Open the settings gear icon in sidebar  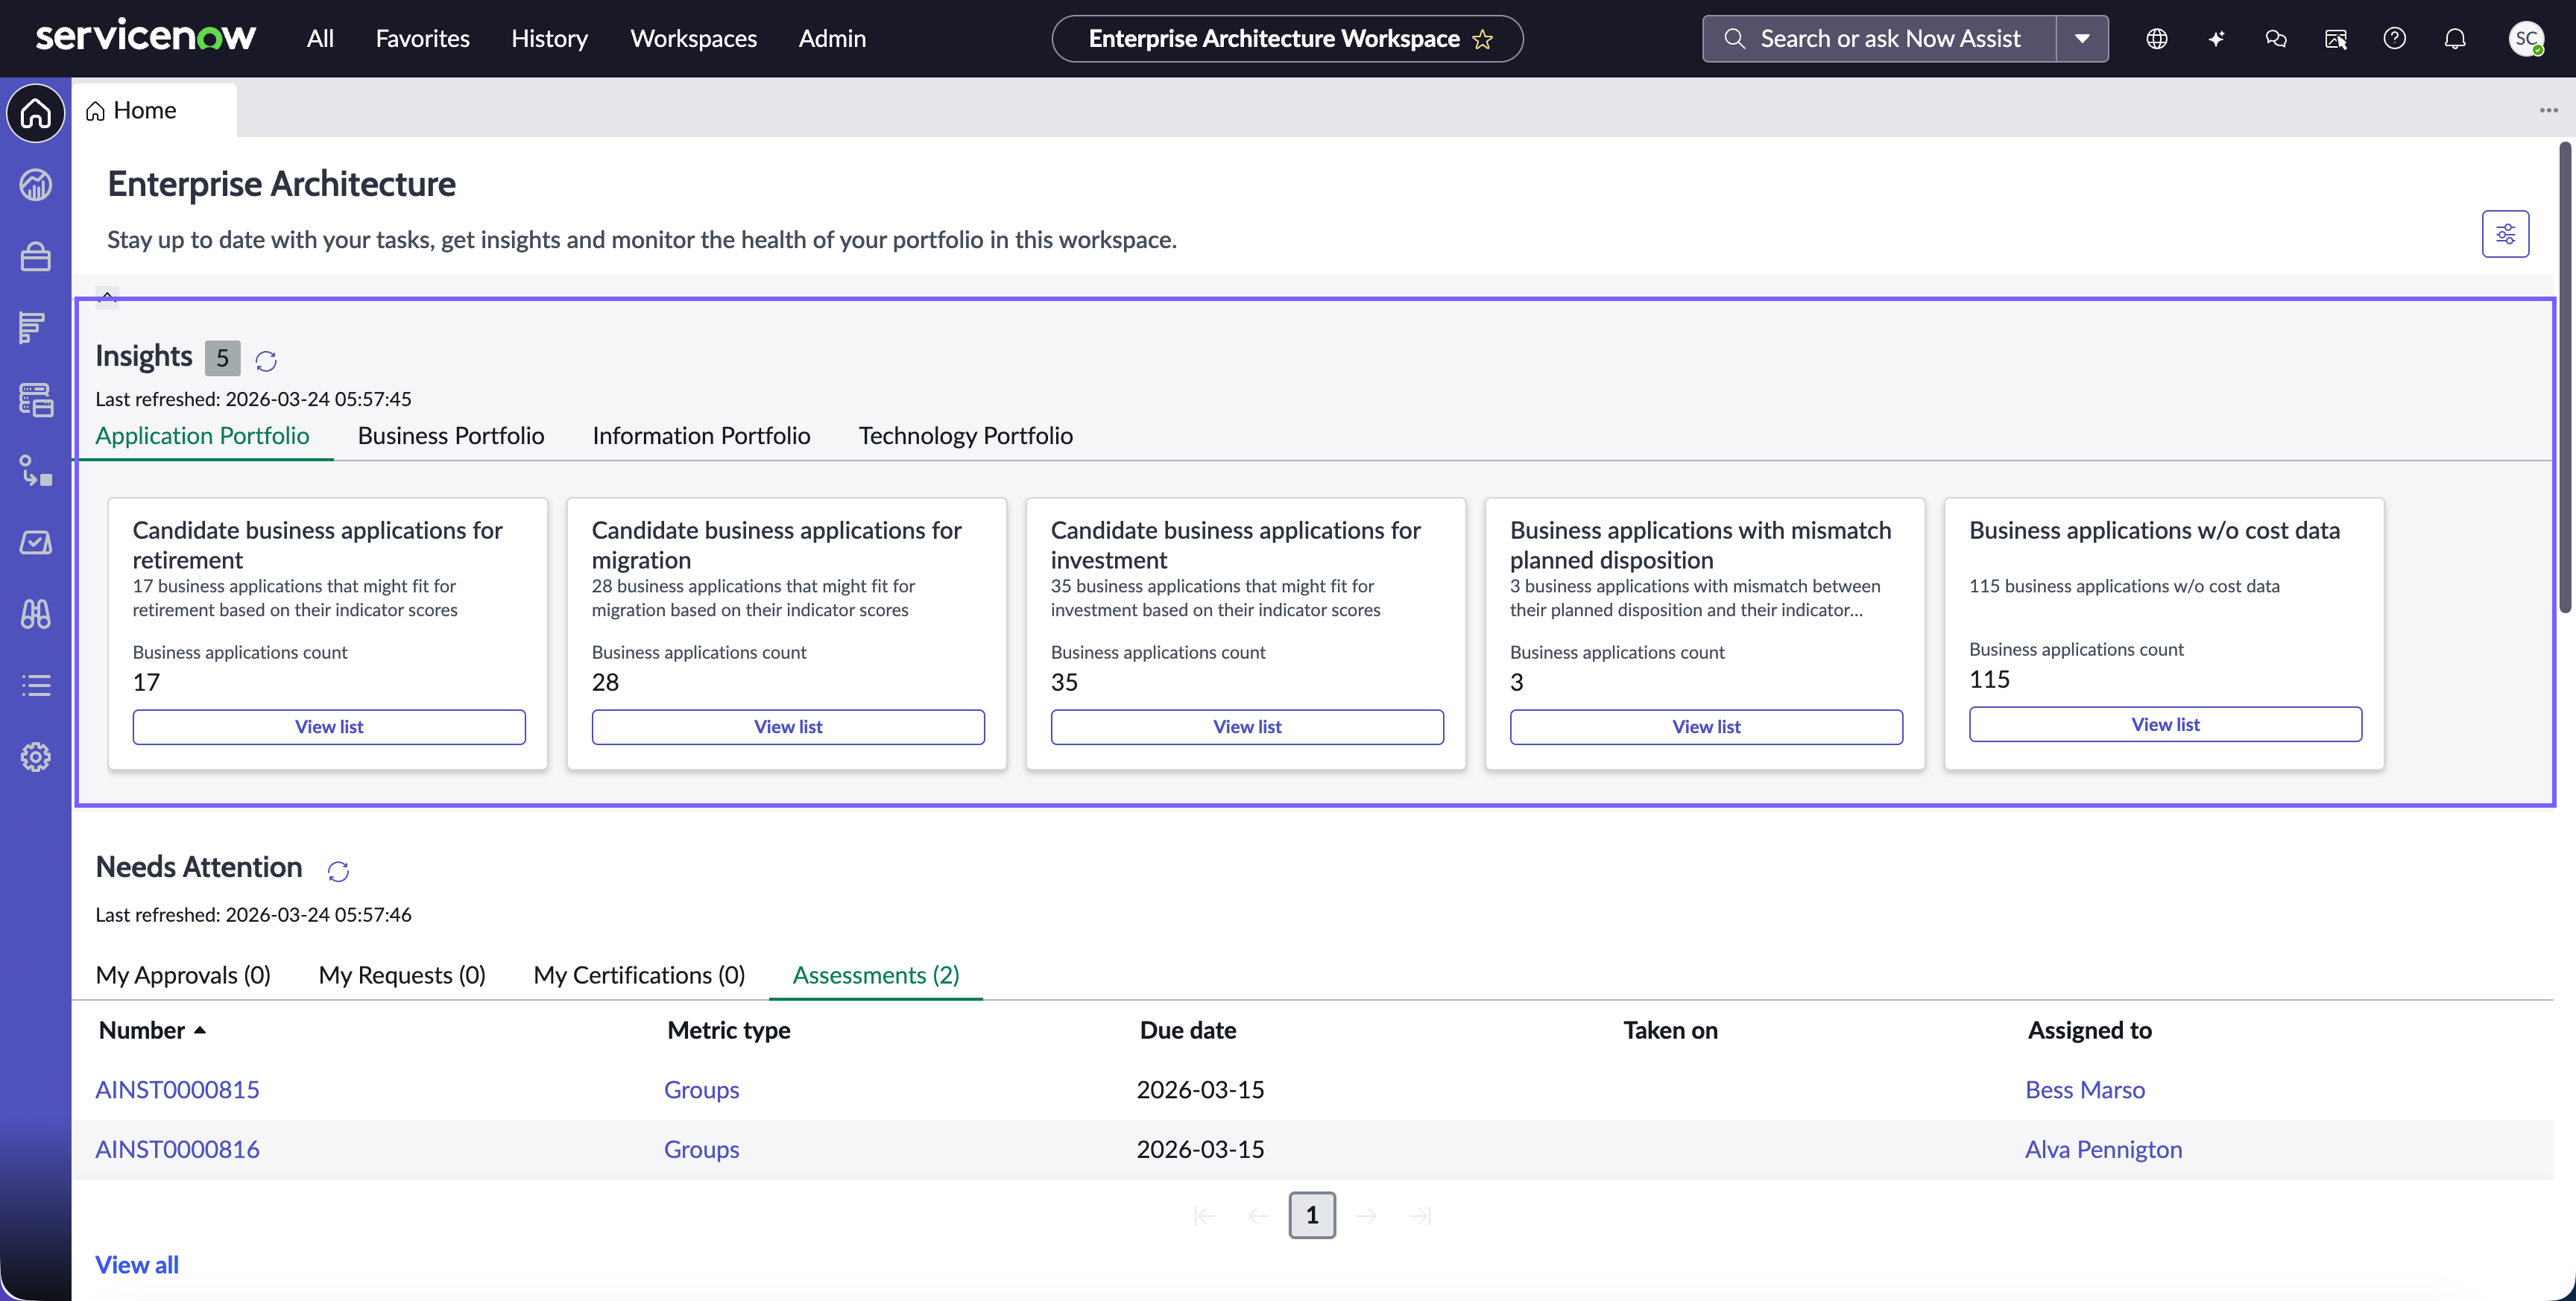pos(36,757)
